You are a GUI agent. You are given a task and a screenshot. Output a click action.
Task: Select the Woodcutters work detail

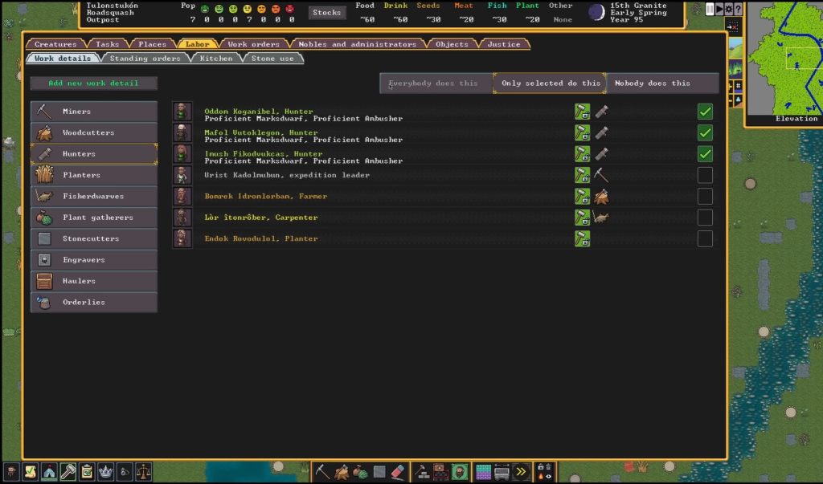coord(94,132)
